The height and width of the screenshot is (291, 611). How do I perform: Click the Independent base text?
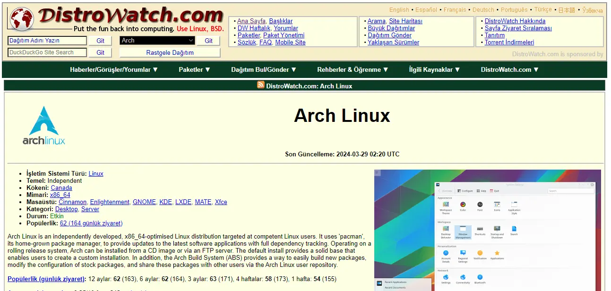tap(65, 181)
